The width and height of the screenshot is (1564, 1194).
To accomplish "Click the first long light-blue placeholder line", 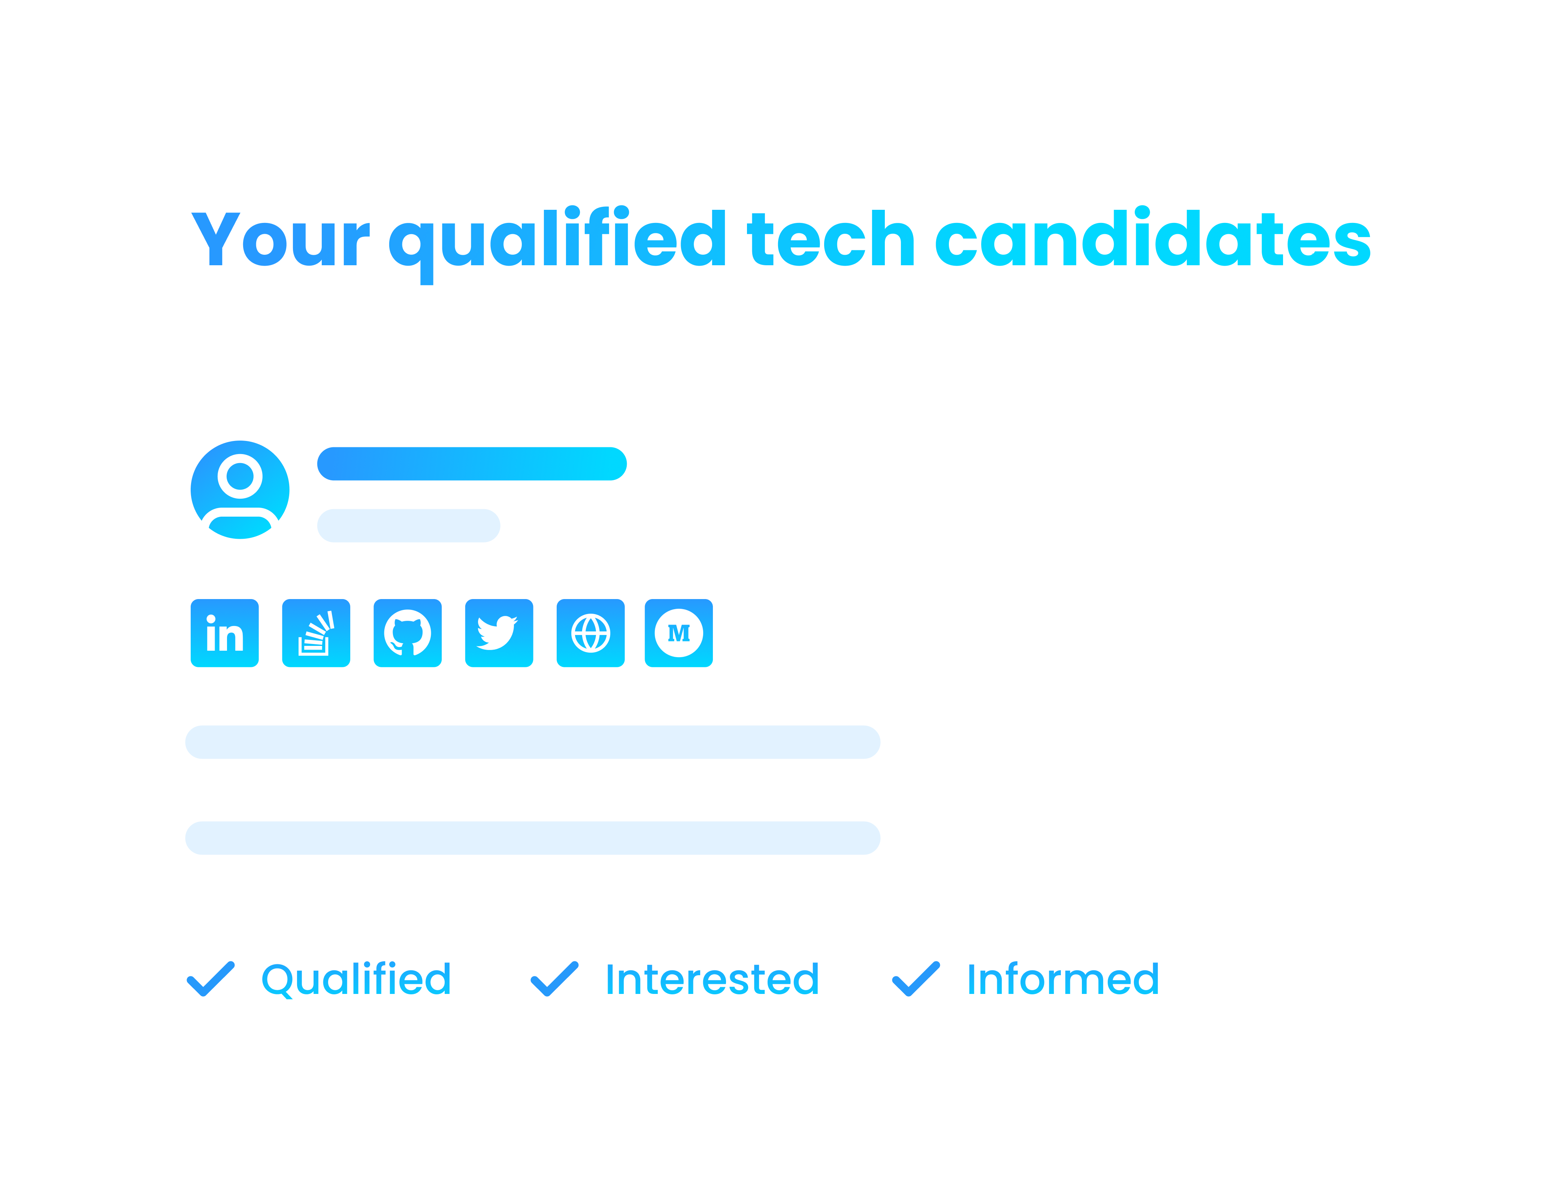I will coord(533,742).
